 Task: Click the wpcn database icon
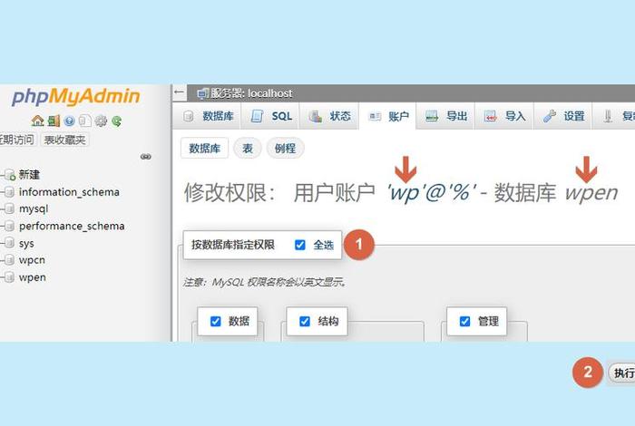click(10, 260)
